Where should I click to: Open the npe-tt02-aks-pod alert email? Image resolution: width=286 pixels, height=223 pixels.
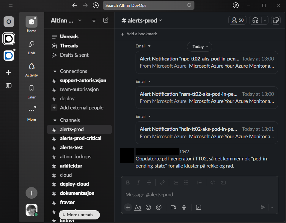(x=207, y=62)
